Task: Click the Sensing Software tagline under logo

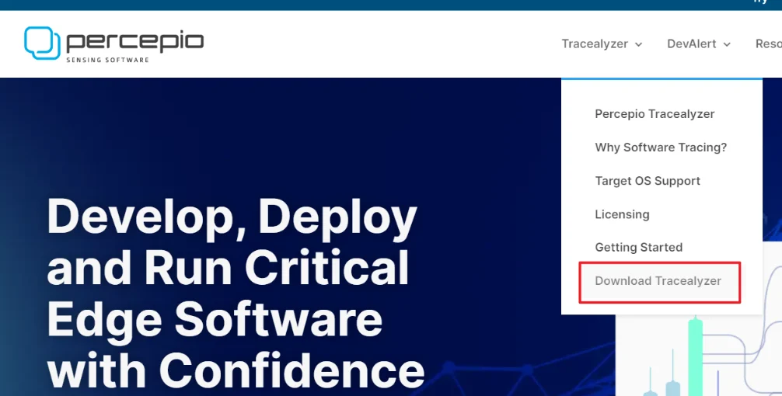Action: click(107, 60)
